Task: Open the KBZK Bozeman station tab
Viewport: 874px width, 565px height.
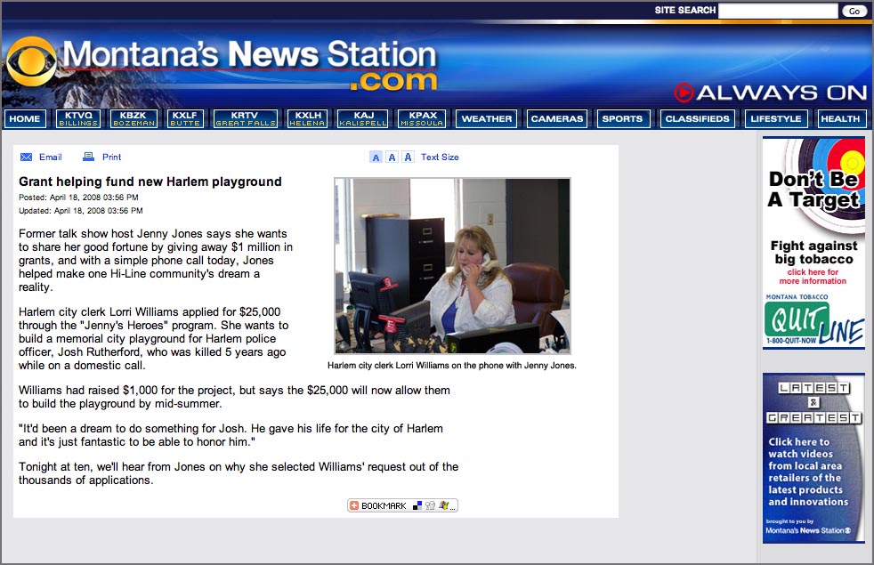Action: point(134,118)
